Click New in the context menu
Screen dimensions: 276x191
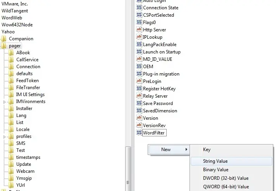(169, 150)
